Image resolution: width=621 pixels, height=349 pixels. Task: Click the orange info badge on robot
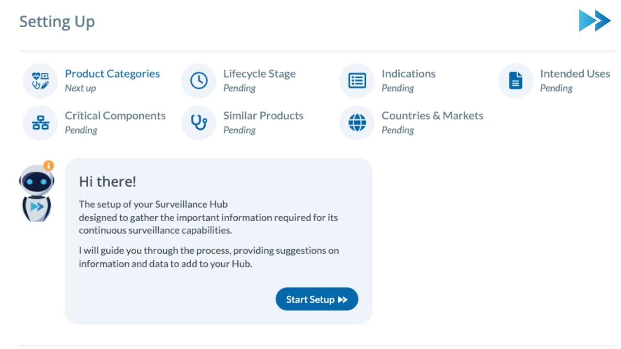[x=49, y=166]
